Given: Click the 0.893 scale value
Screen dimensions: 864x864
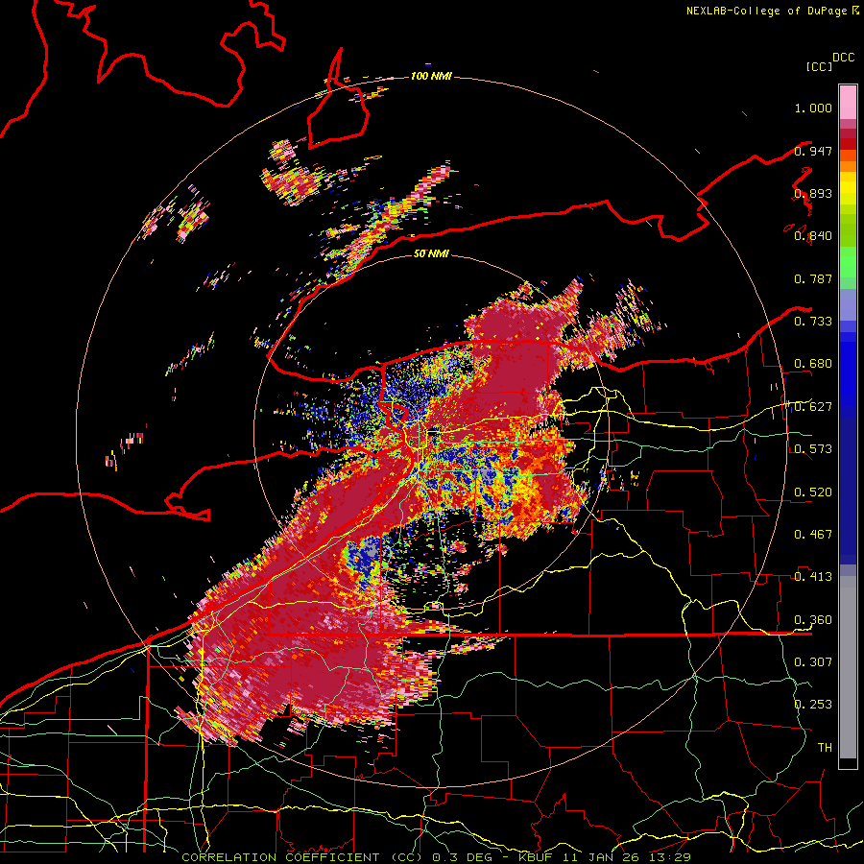Looking at the screenshot, I should click(x=813, y=193).
